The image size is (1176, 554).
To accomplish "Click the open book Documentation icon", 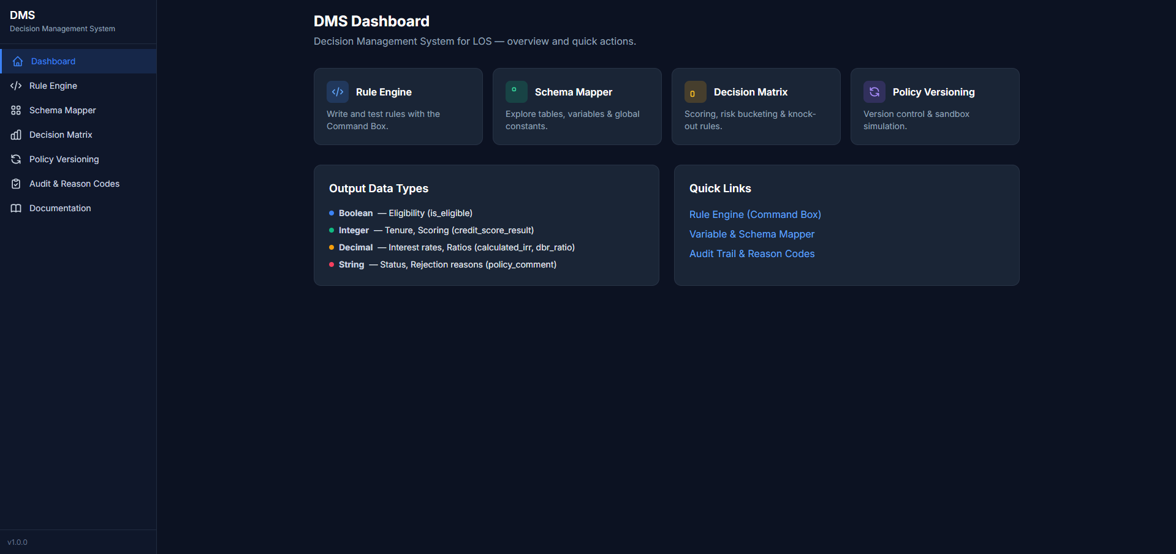I will [16, 208].
